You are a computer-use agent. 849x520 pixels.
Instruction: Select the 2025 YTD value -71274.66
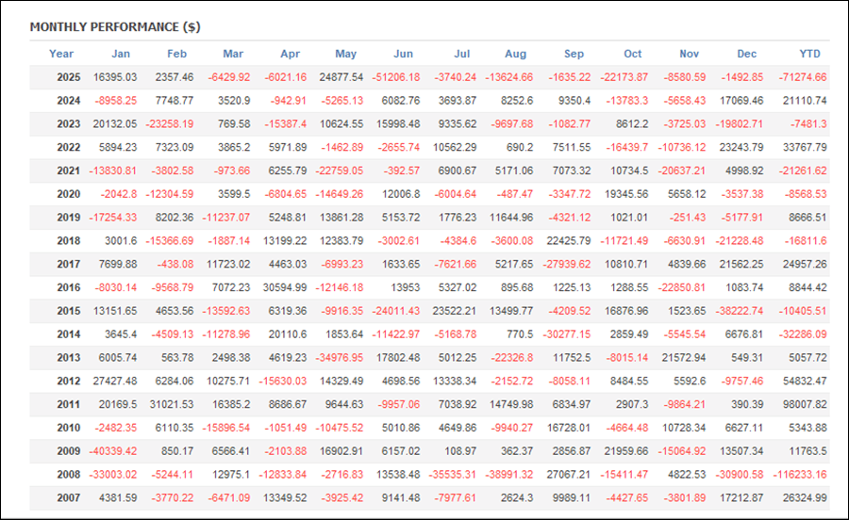[800, 77]
